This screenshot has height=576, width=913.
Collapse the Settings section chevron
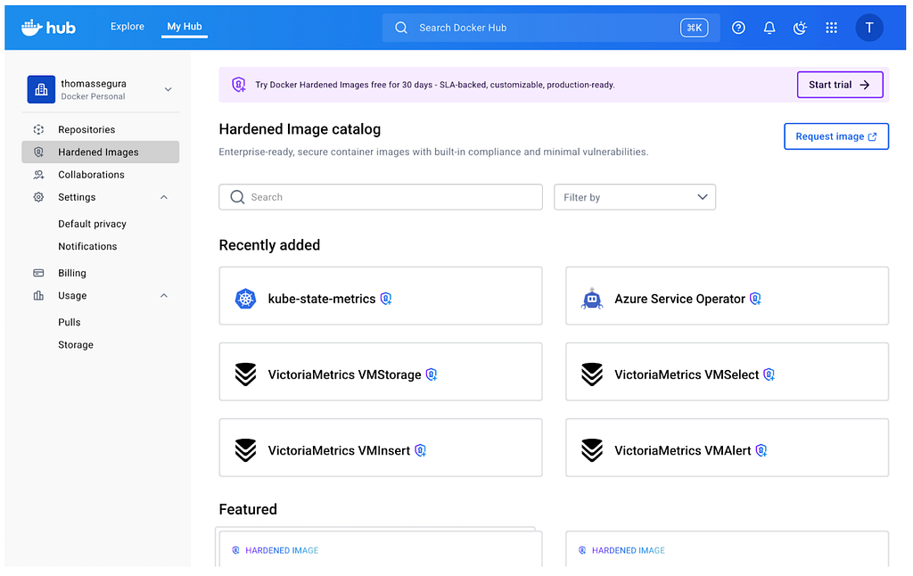pyautogui.click(x=164, y=197)
